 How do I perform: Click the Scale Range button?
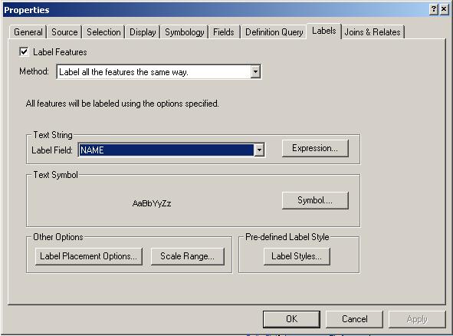click(x=188, y=256)
